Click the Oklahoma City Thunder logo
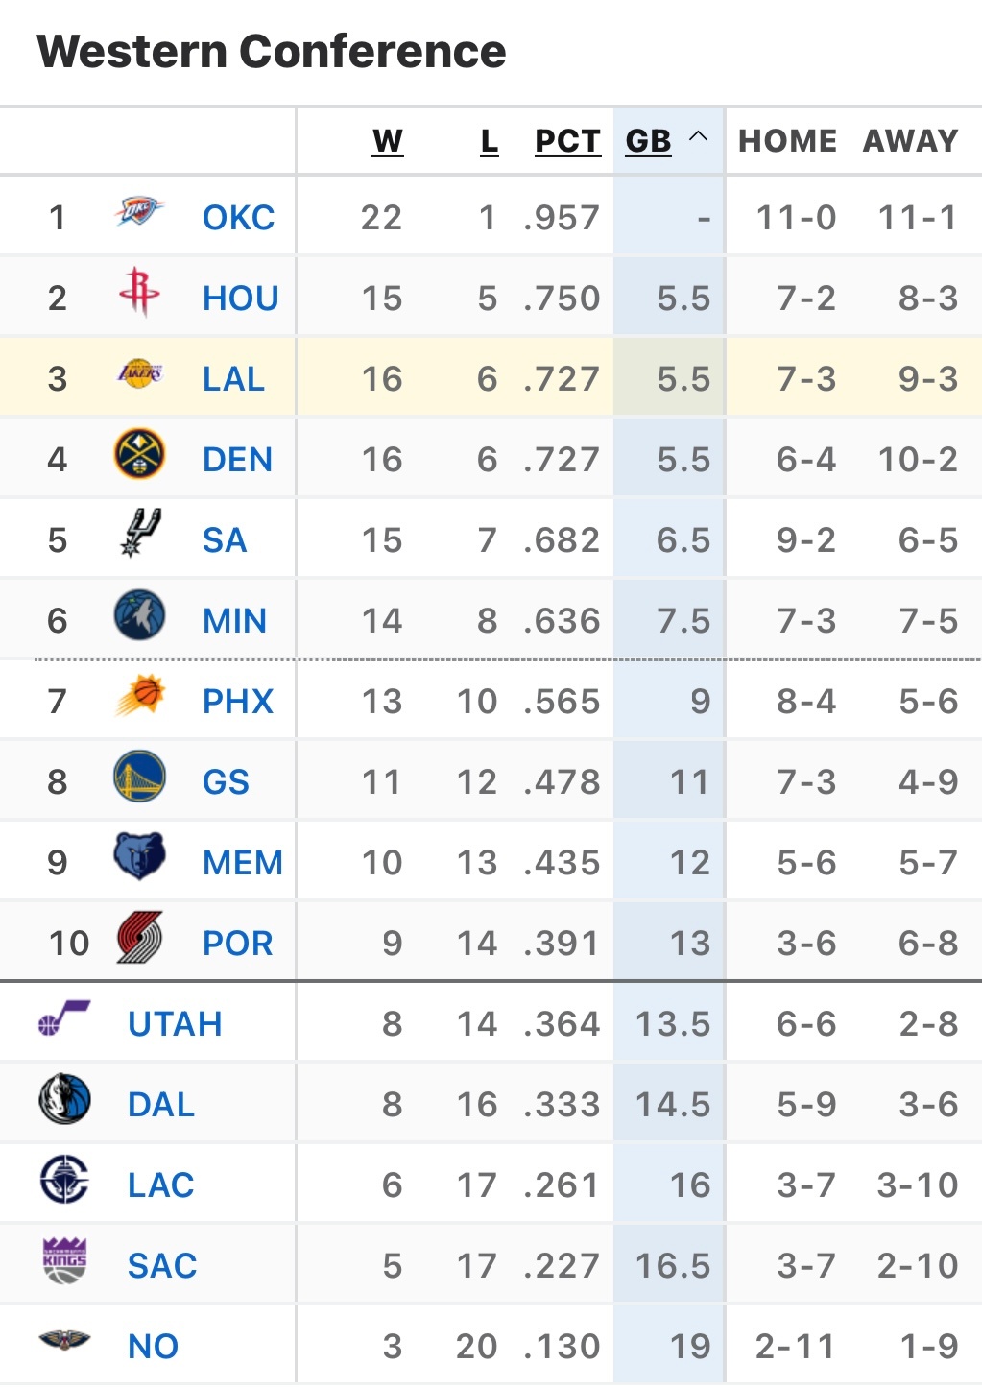The image size is (982, 1388). (x=139, y=212)
